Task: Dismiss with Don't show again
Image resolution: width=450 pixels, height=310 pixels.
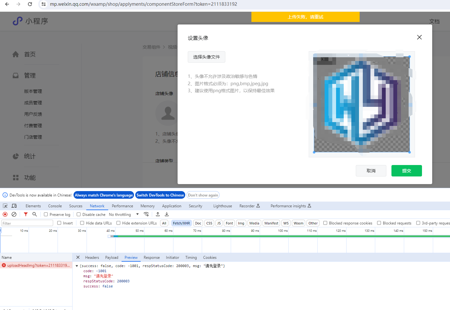Action: (203, 195)
